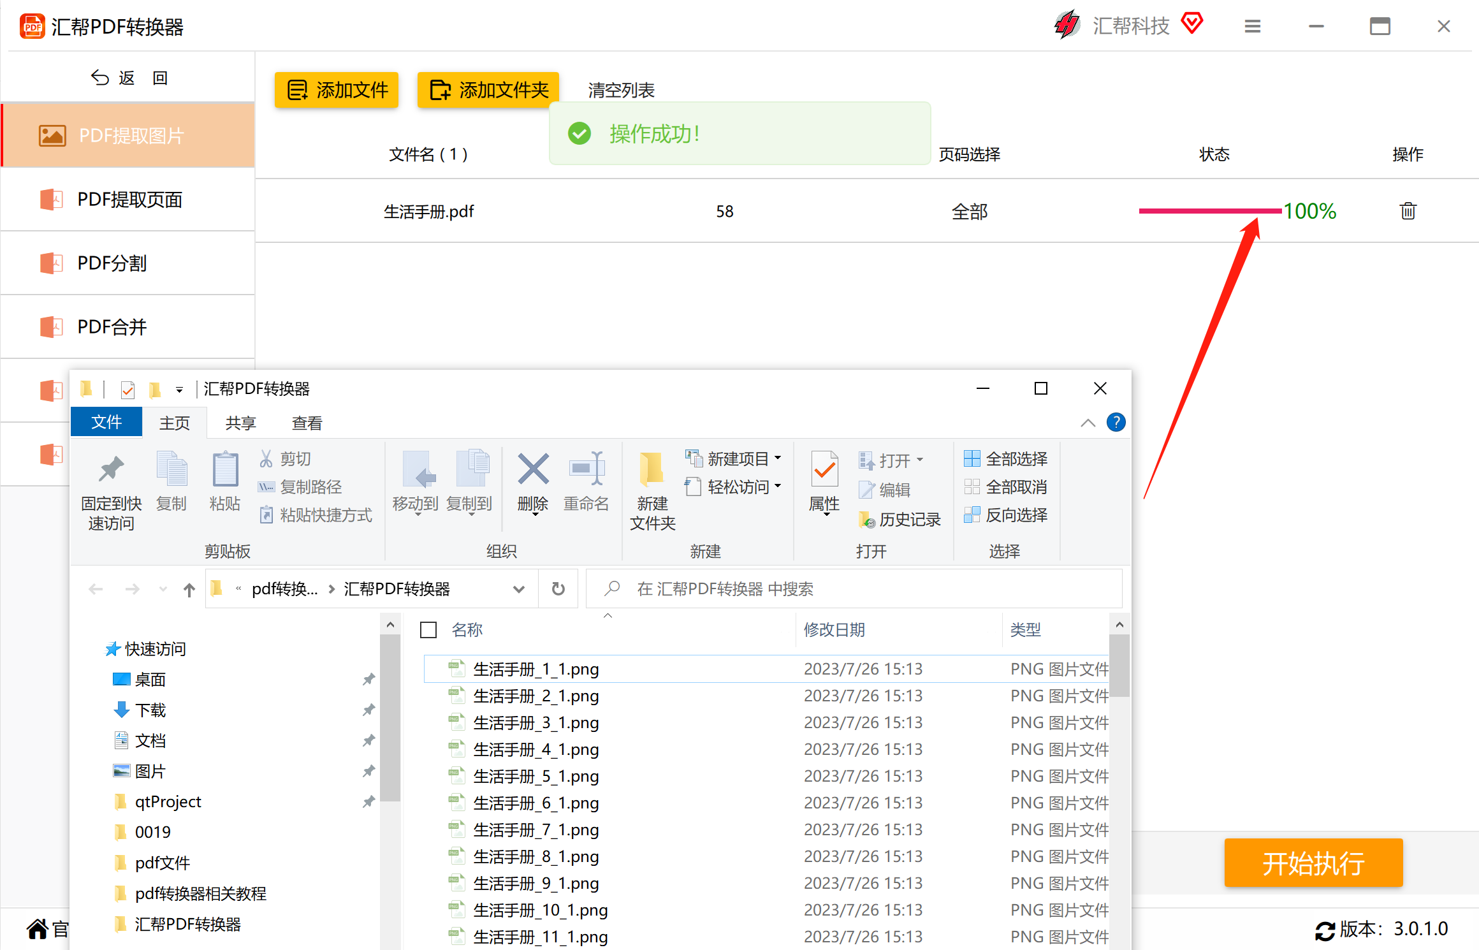Switch to the 共享 ribbon tab

(x=240, y=423)
